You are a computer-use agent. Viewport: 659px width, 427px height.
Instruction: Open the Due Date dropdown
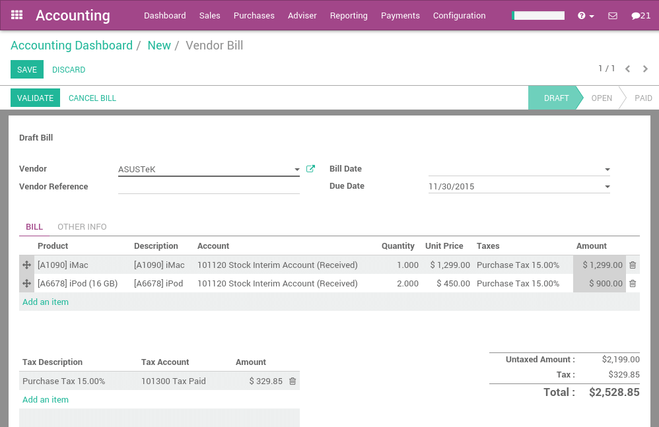pos(606,187)
